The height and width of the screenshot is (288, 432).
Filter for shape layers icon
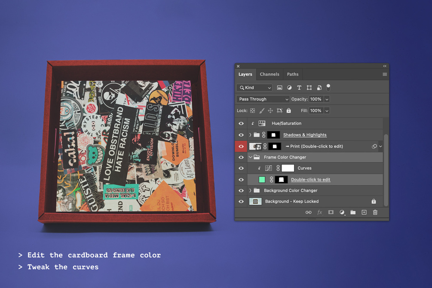(309, 88)
